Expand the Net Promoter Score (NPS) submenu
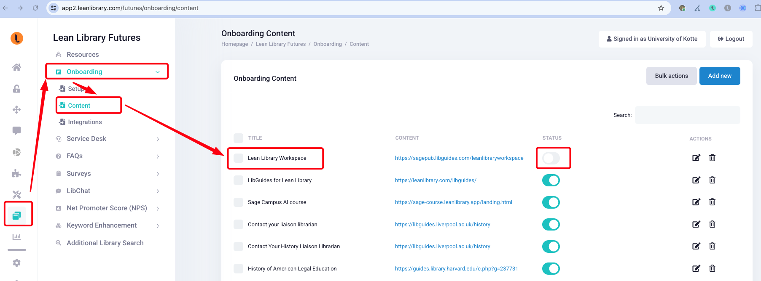 pos(158,208)
